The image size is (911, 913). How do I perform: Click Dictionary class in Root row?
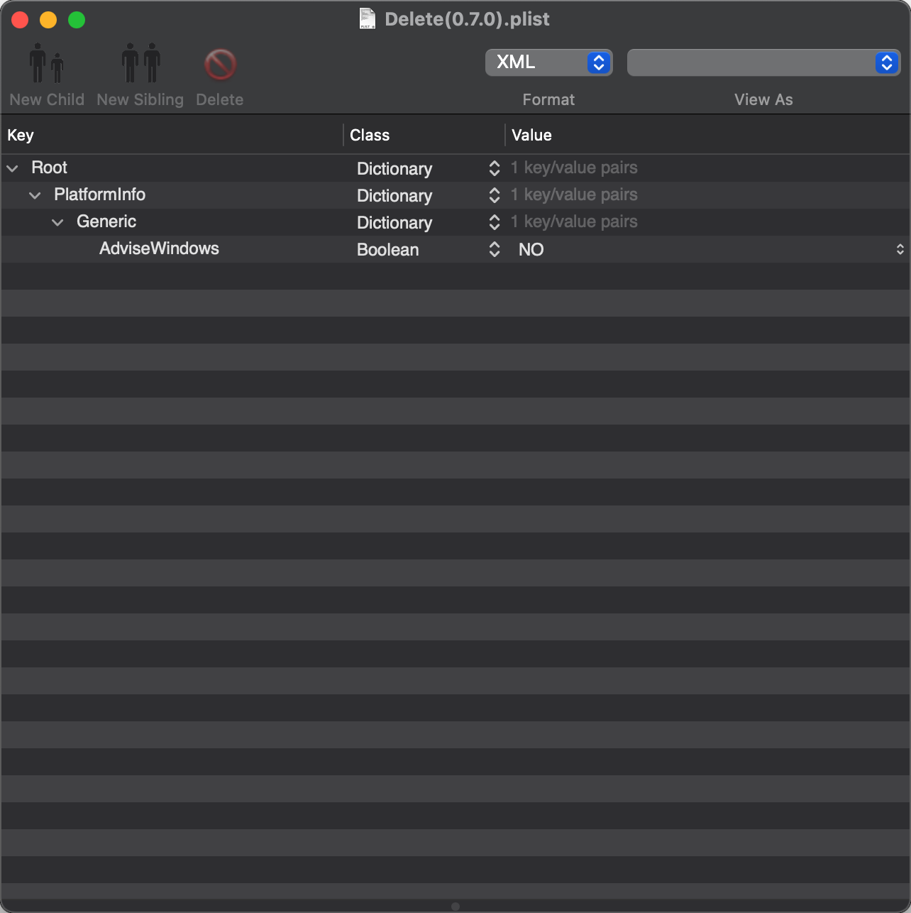[394, 169]
